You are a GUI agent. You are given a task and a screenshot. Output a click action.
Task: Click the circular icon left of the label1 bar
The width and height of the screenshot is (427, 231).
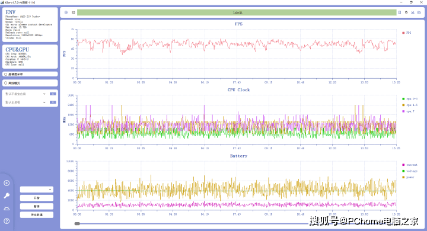[x=66, y=12]
